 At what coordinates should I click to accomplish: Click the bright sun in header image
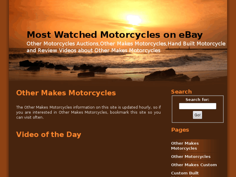coord(134,20)
